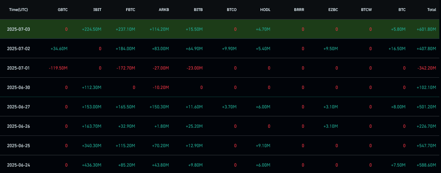Click the +1.80M ARKB value
This screenshot has height=173, width=441.
click(x=161, y=126)
